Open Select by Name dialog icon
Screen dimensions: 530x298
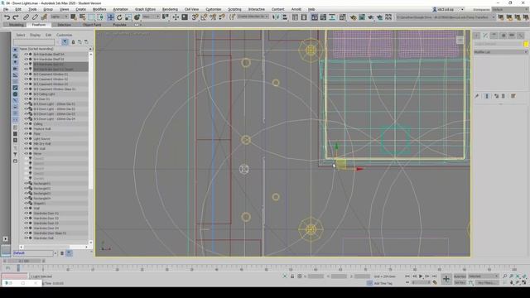(x=82, y=17)
